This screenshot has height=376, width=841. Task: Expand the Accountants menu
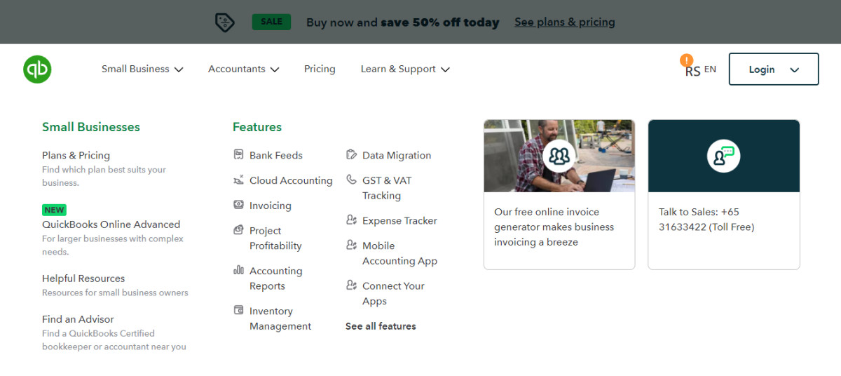pos(243,69)
